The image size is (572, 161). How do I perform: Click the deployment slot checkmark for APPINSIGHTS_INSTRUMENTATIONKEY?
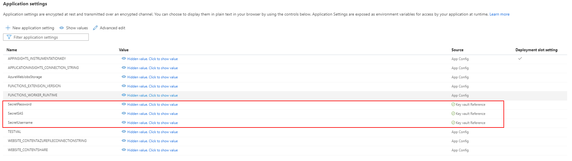point(520,59)
